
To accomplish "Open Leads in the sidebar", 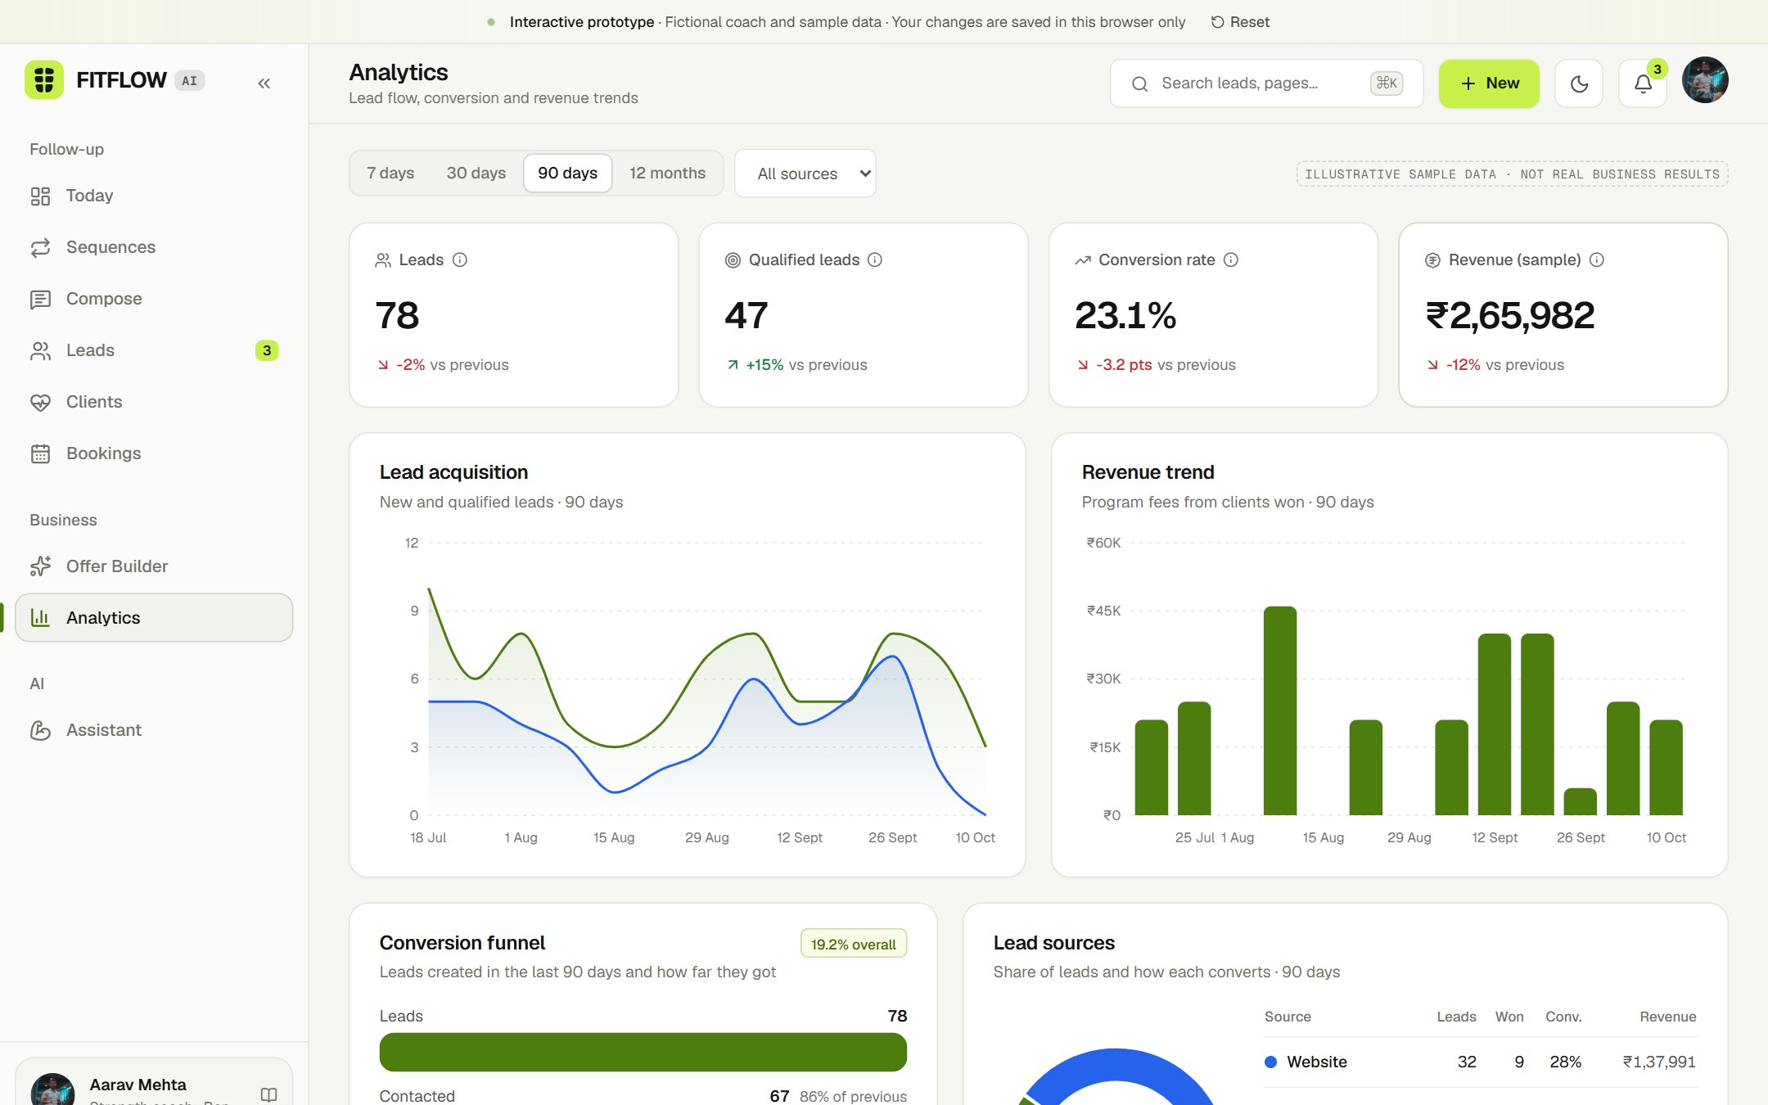I will [x=154, y=350].
